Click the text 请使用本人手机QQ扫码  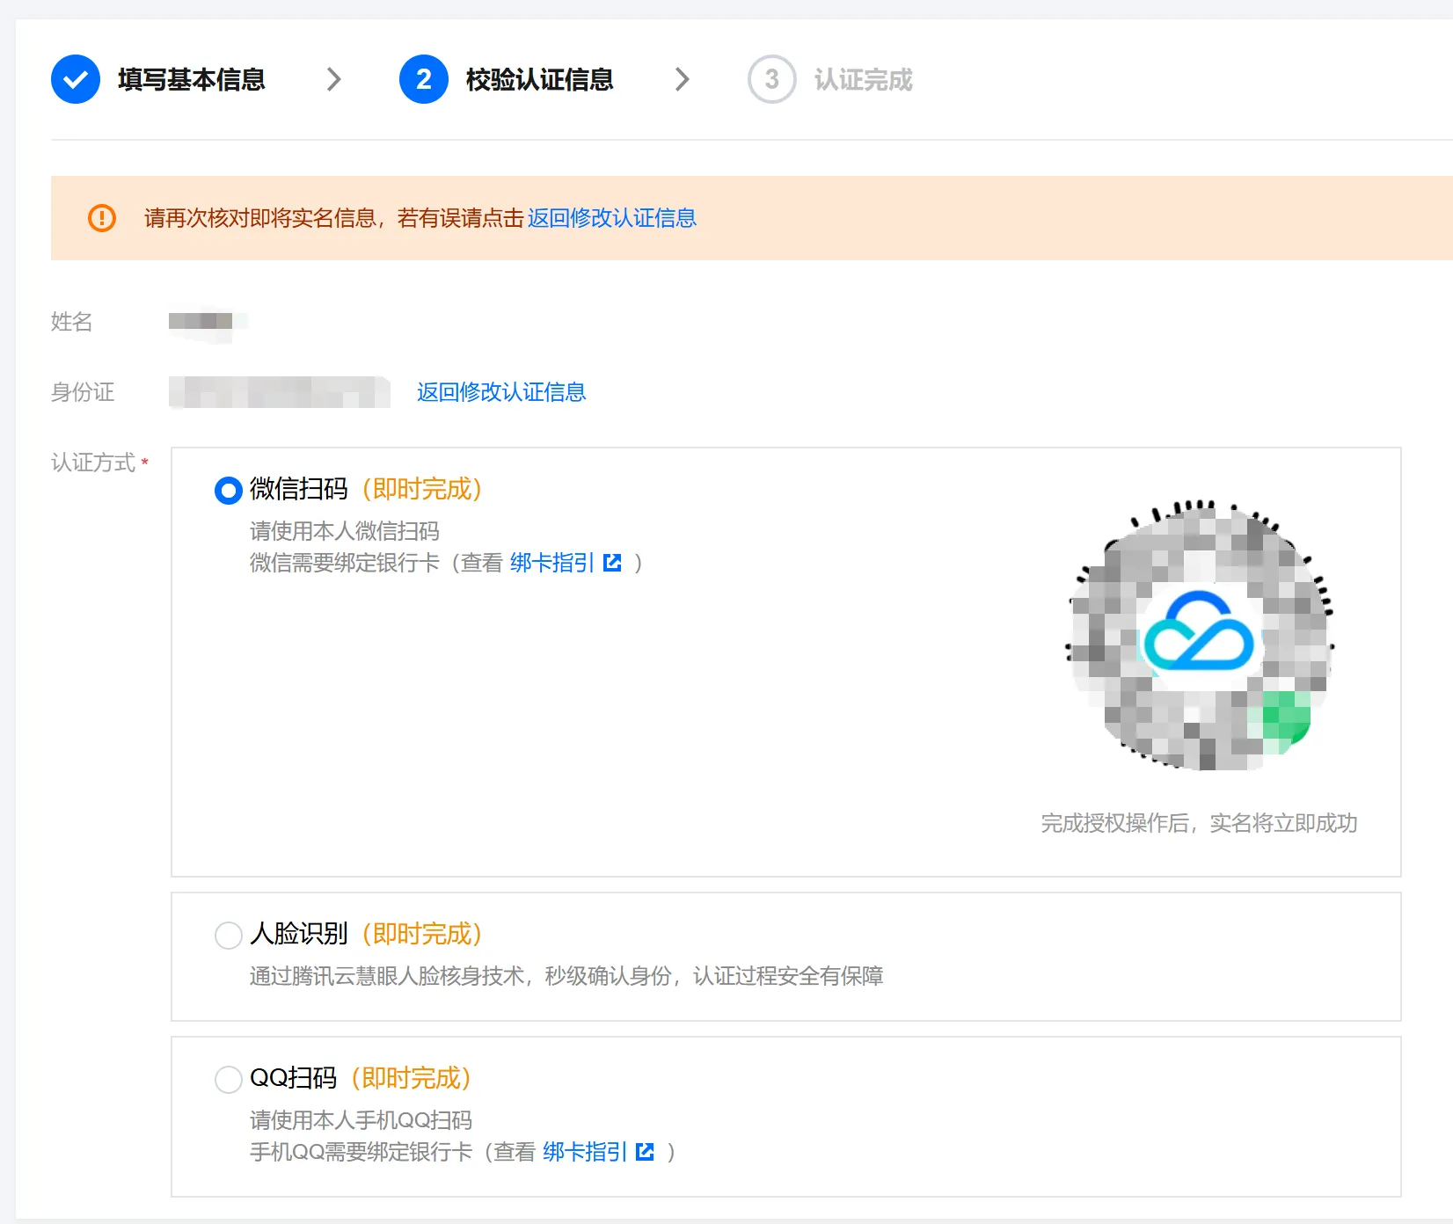point(361,1120)
